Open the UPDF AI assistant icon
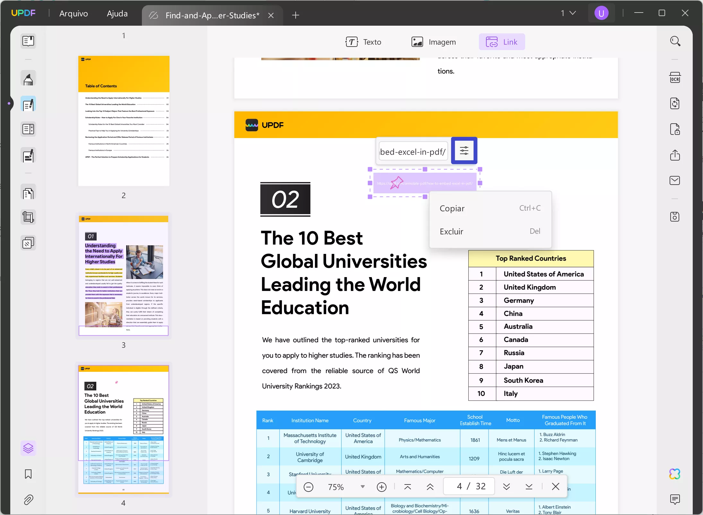This screenshot has width=703, height=515. (x=675, y=474)
